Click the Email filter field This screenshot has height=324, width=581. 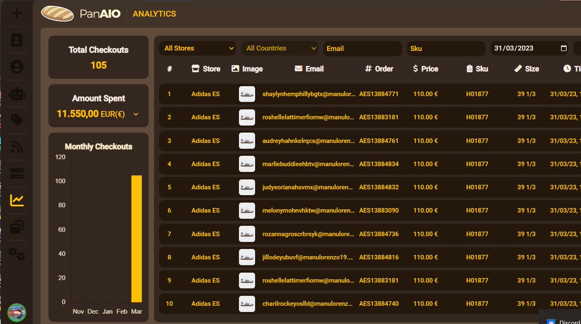tap(363, 48)
